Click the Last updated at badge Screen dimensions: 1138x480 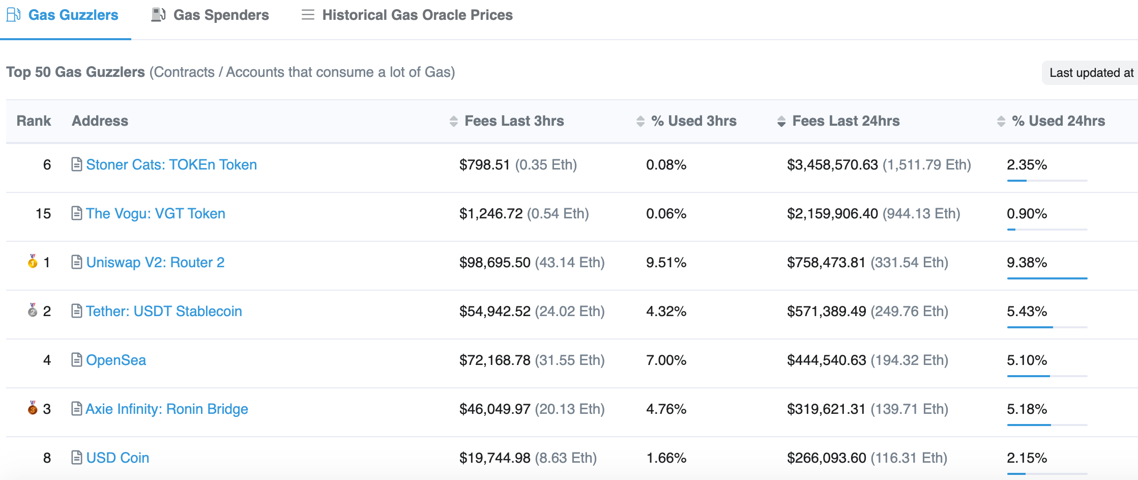pyautogui.click(x=1090, y=73)
